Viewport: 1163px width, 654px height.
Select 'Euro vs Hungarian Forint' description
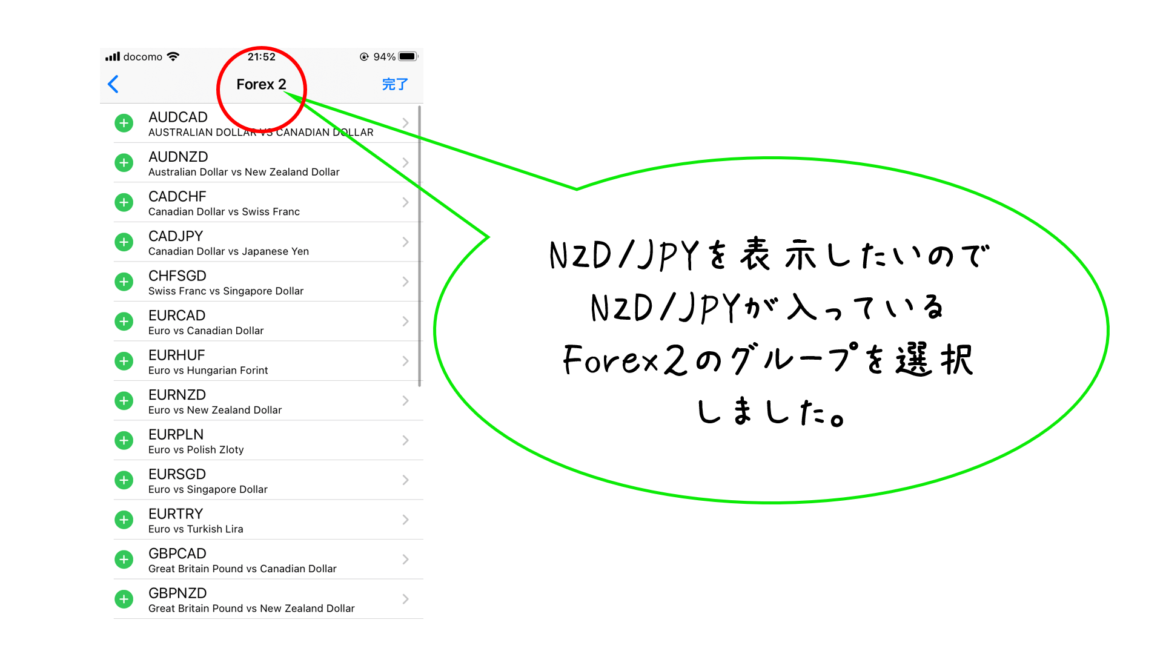208,371
